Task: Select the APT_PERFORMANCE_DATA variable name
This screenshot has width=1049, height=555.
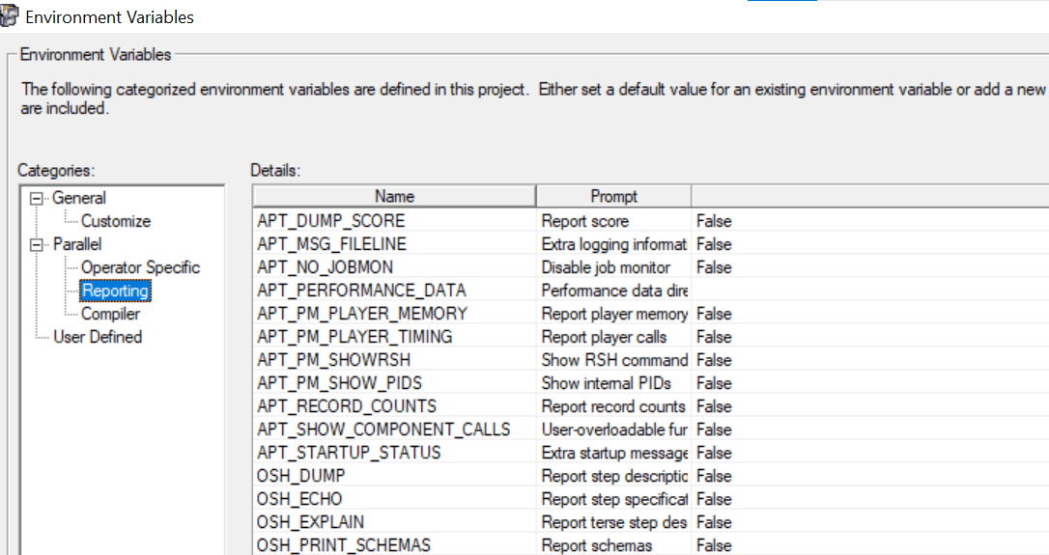Action: pos(361,291)
